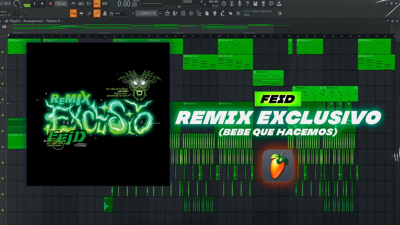Click the Play button in the transport
The width and height of the screenshot is (400, 225).
pos(35,4)
